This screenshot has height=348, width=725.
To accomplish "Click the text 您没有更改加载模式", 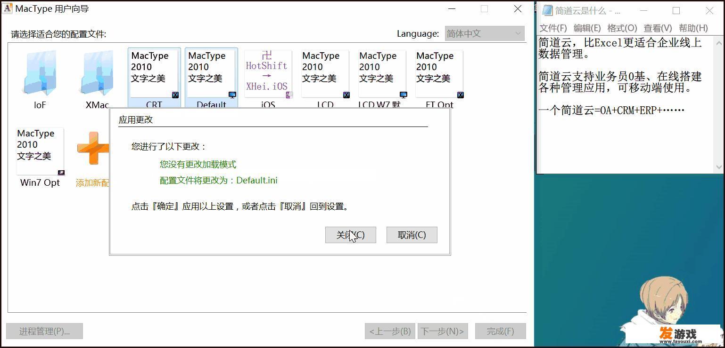I will tap(198, 164).
